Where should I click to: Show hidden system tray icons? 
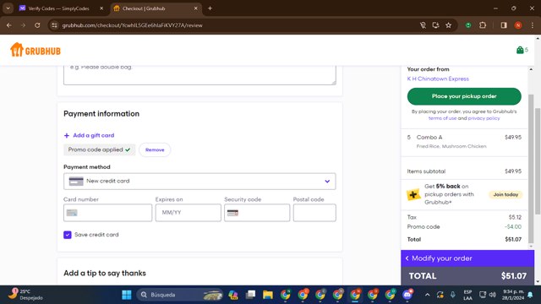427,295
